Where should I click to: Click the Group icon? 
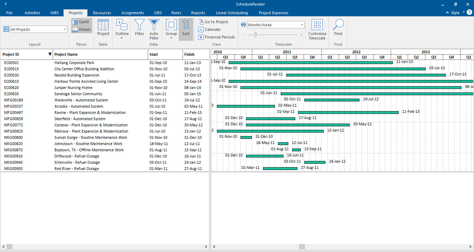click(171, 25)
